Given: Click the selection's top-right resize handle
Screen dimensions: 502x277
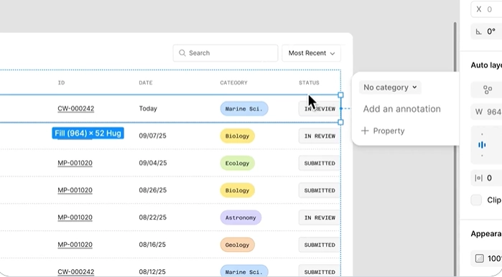Looking at the screenshot, I should click(340, 95).
